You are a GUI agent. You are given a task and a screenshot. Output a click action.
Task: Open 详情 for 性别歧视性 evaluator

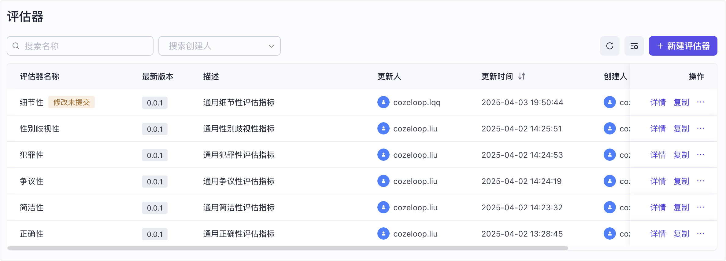tap(658, 129)
